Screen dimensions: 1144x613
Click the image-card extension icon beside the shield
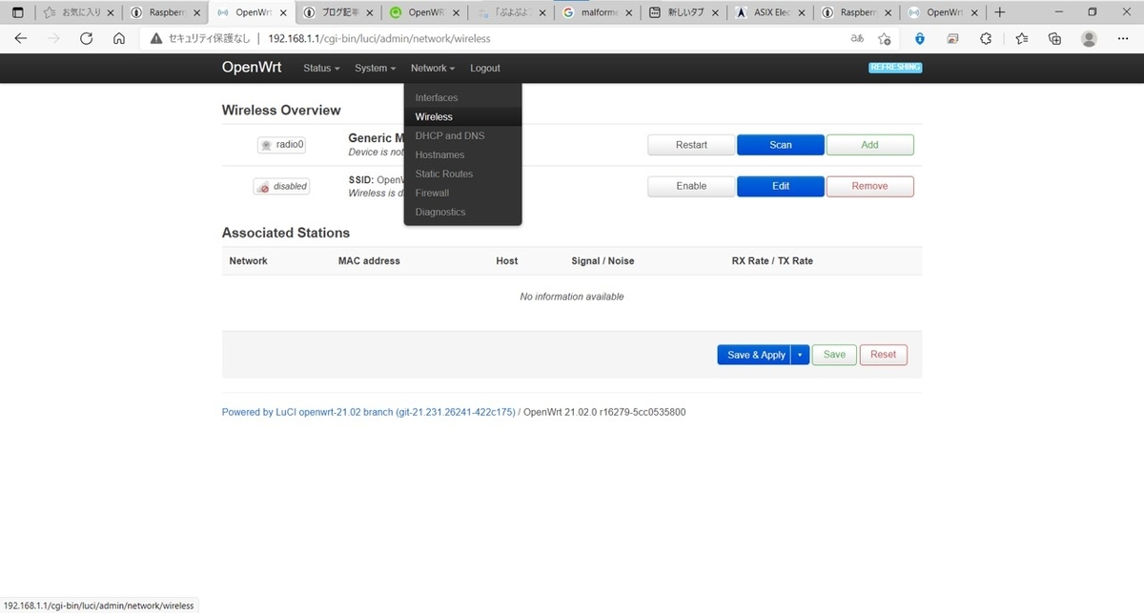point(952,39)
